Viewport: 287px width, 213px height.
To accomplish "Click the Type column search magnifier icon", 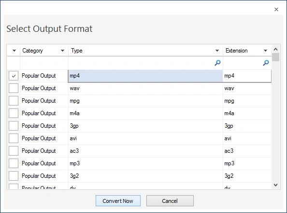I will 217,63.
